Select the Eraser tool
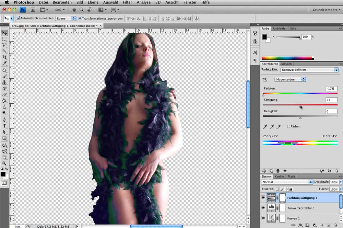 click(4, 95)
